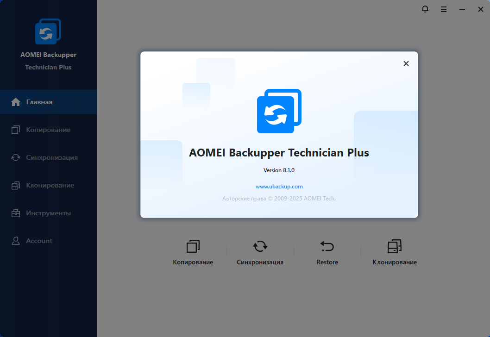Go to Синхронизация in left sidebar

(51, 157)
